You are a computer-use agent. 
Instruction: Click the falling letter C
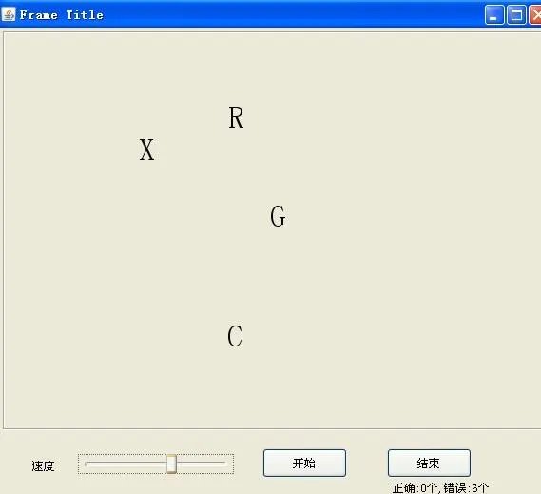pos(235,336)
